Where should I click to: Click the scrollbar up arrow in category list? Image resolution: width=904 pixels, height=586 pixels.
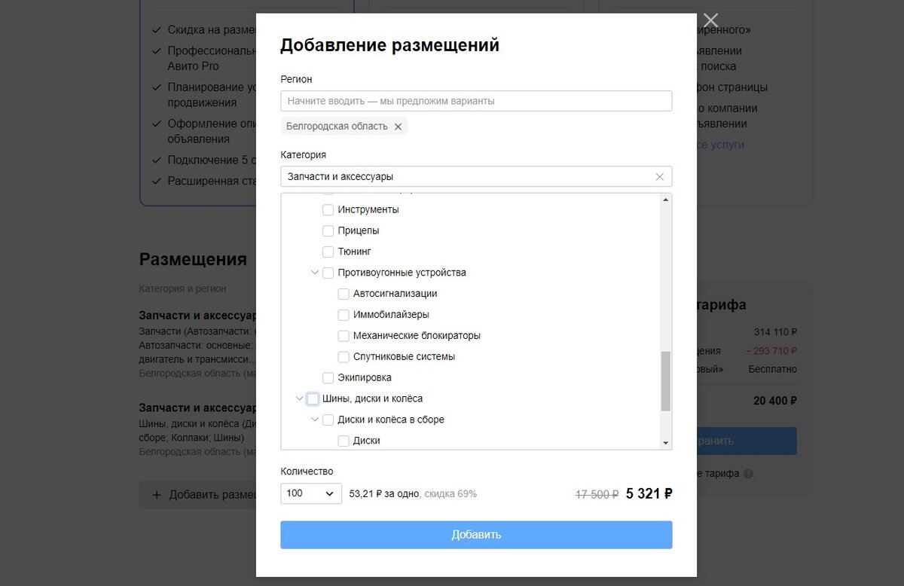pos(666,199)
